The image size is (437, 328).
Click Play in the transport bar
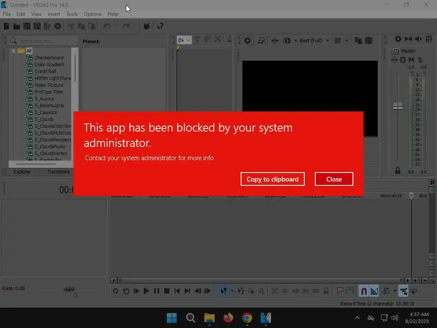(x=146, y=291)
